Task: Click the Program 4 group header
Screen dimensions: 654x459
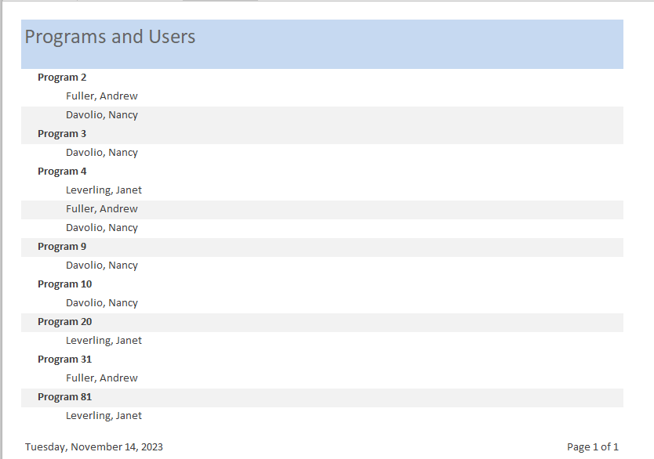Action: pos(62,172)
